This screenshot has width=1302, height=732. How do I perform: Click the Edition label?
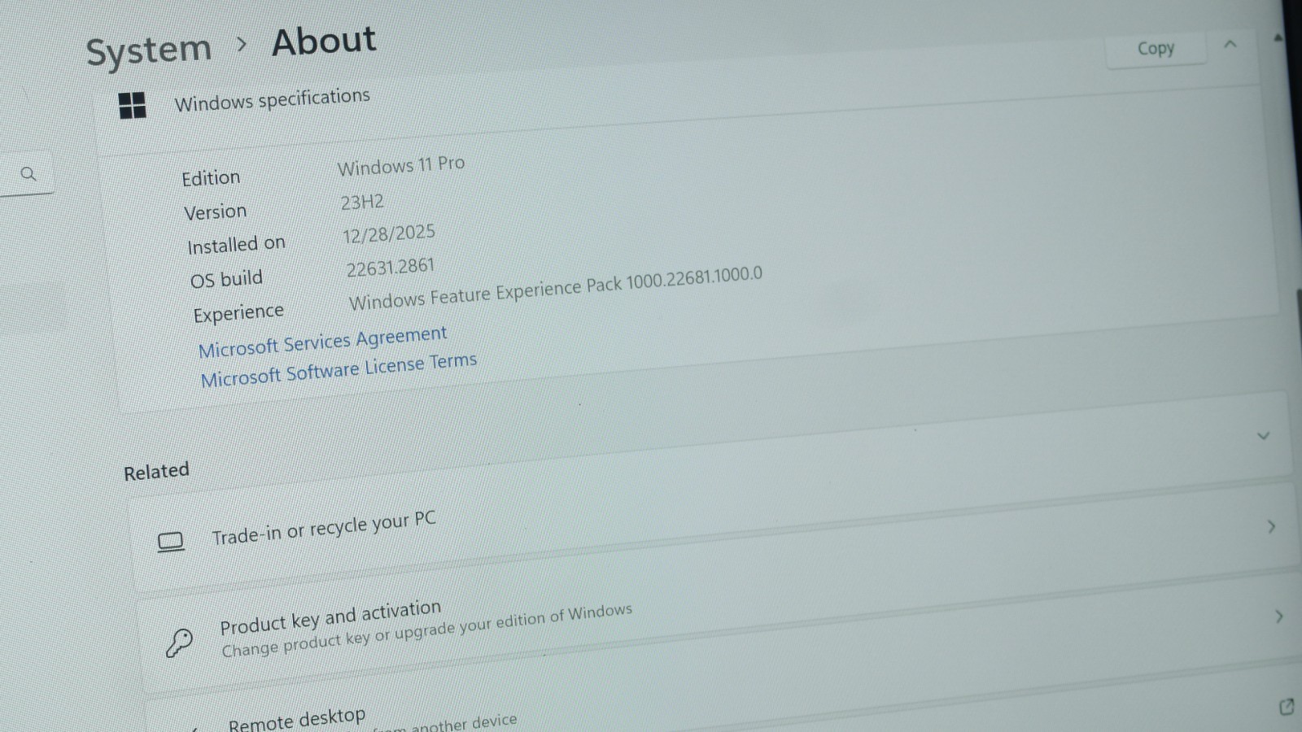[x=211, y=178]
